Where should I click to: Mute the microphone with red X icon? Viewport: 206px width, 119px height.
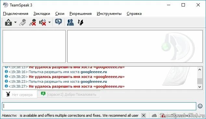[32, 22]
